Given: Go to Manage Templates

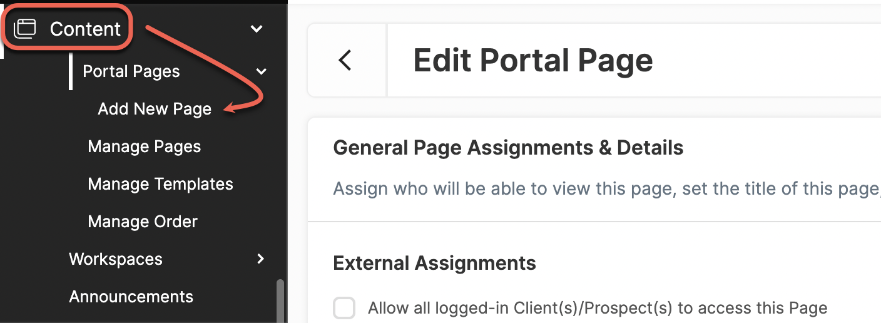Looking at the screenshot, I should (161, 184).
